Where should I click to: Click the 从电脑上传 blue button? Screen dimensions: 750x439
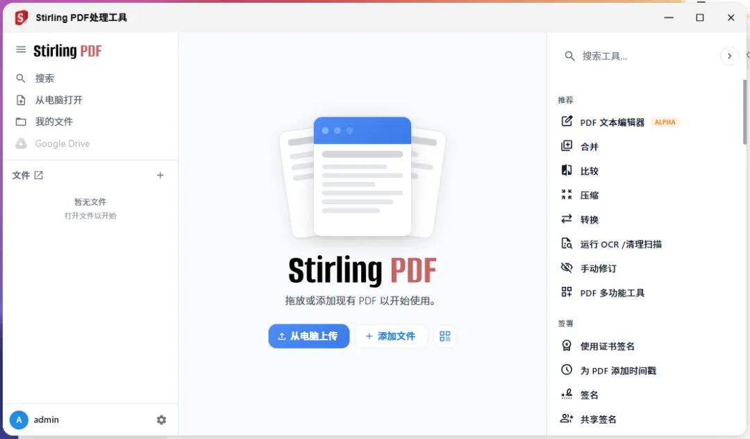point(309,336)
